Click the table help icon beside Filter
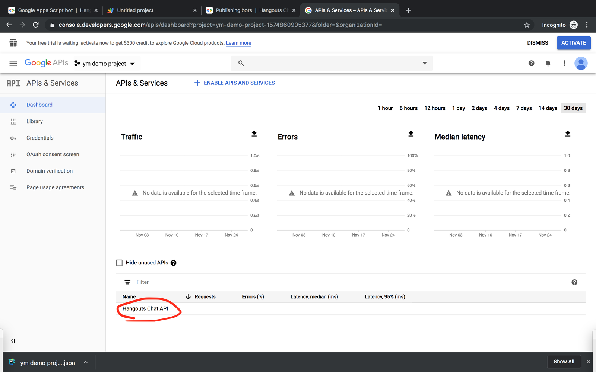This screenshot has height=372, width=596. click(574, 282)
